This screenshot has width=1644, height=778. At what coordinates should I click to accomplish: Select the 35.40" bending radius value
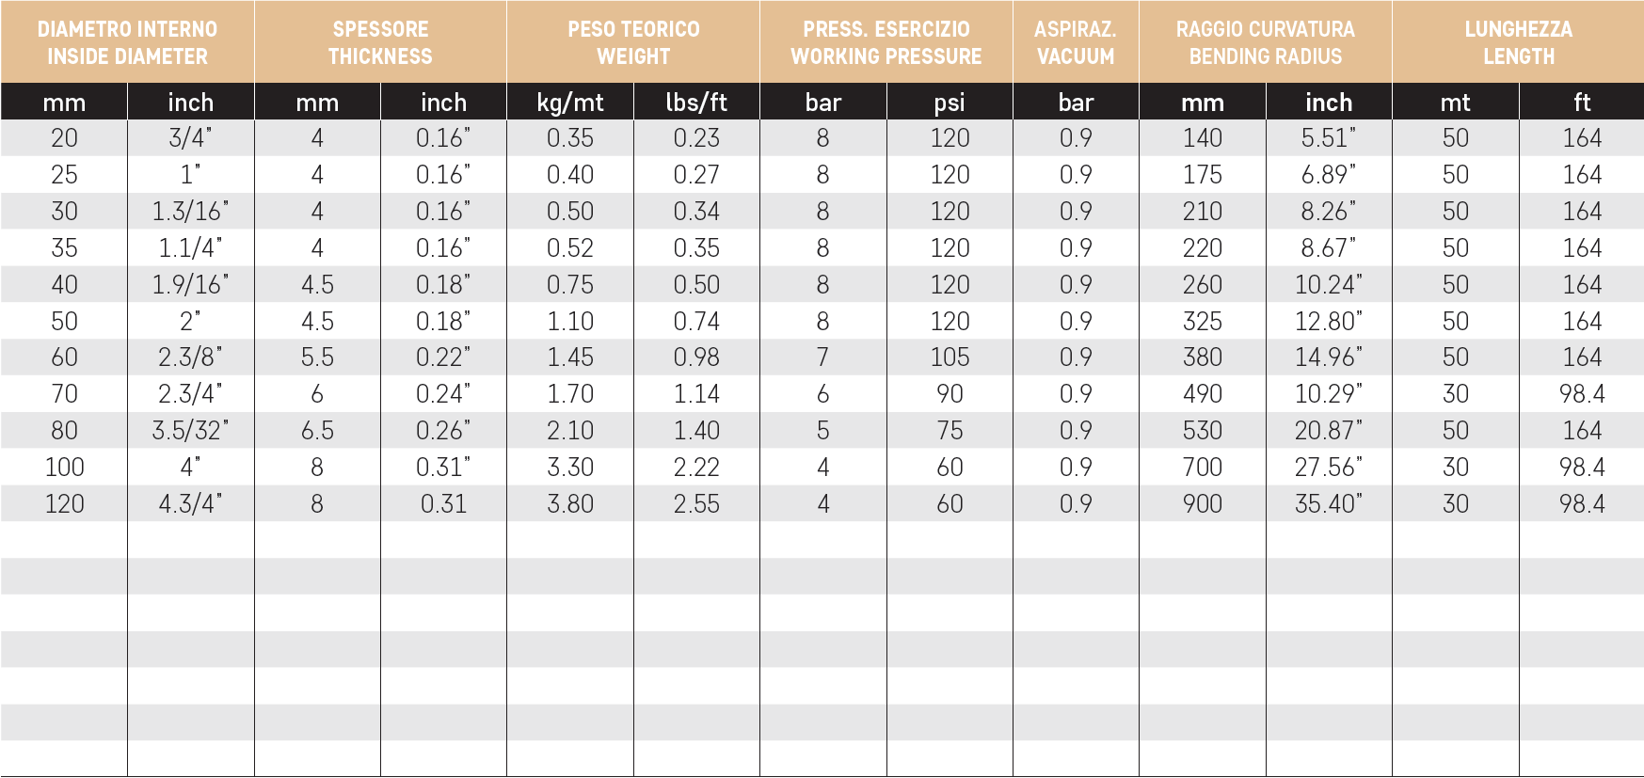[x=1329, y=504]
